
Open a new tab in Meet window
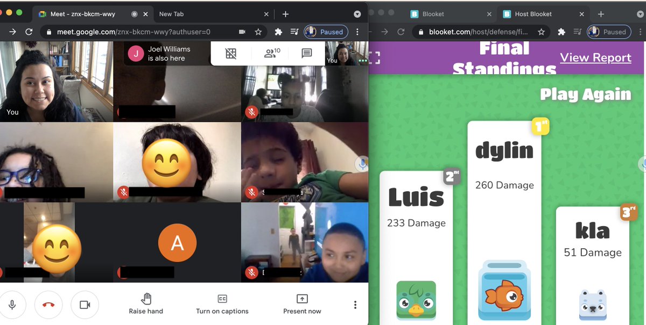(286, 14)
